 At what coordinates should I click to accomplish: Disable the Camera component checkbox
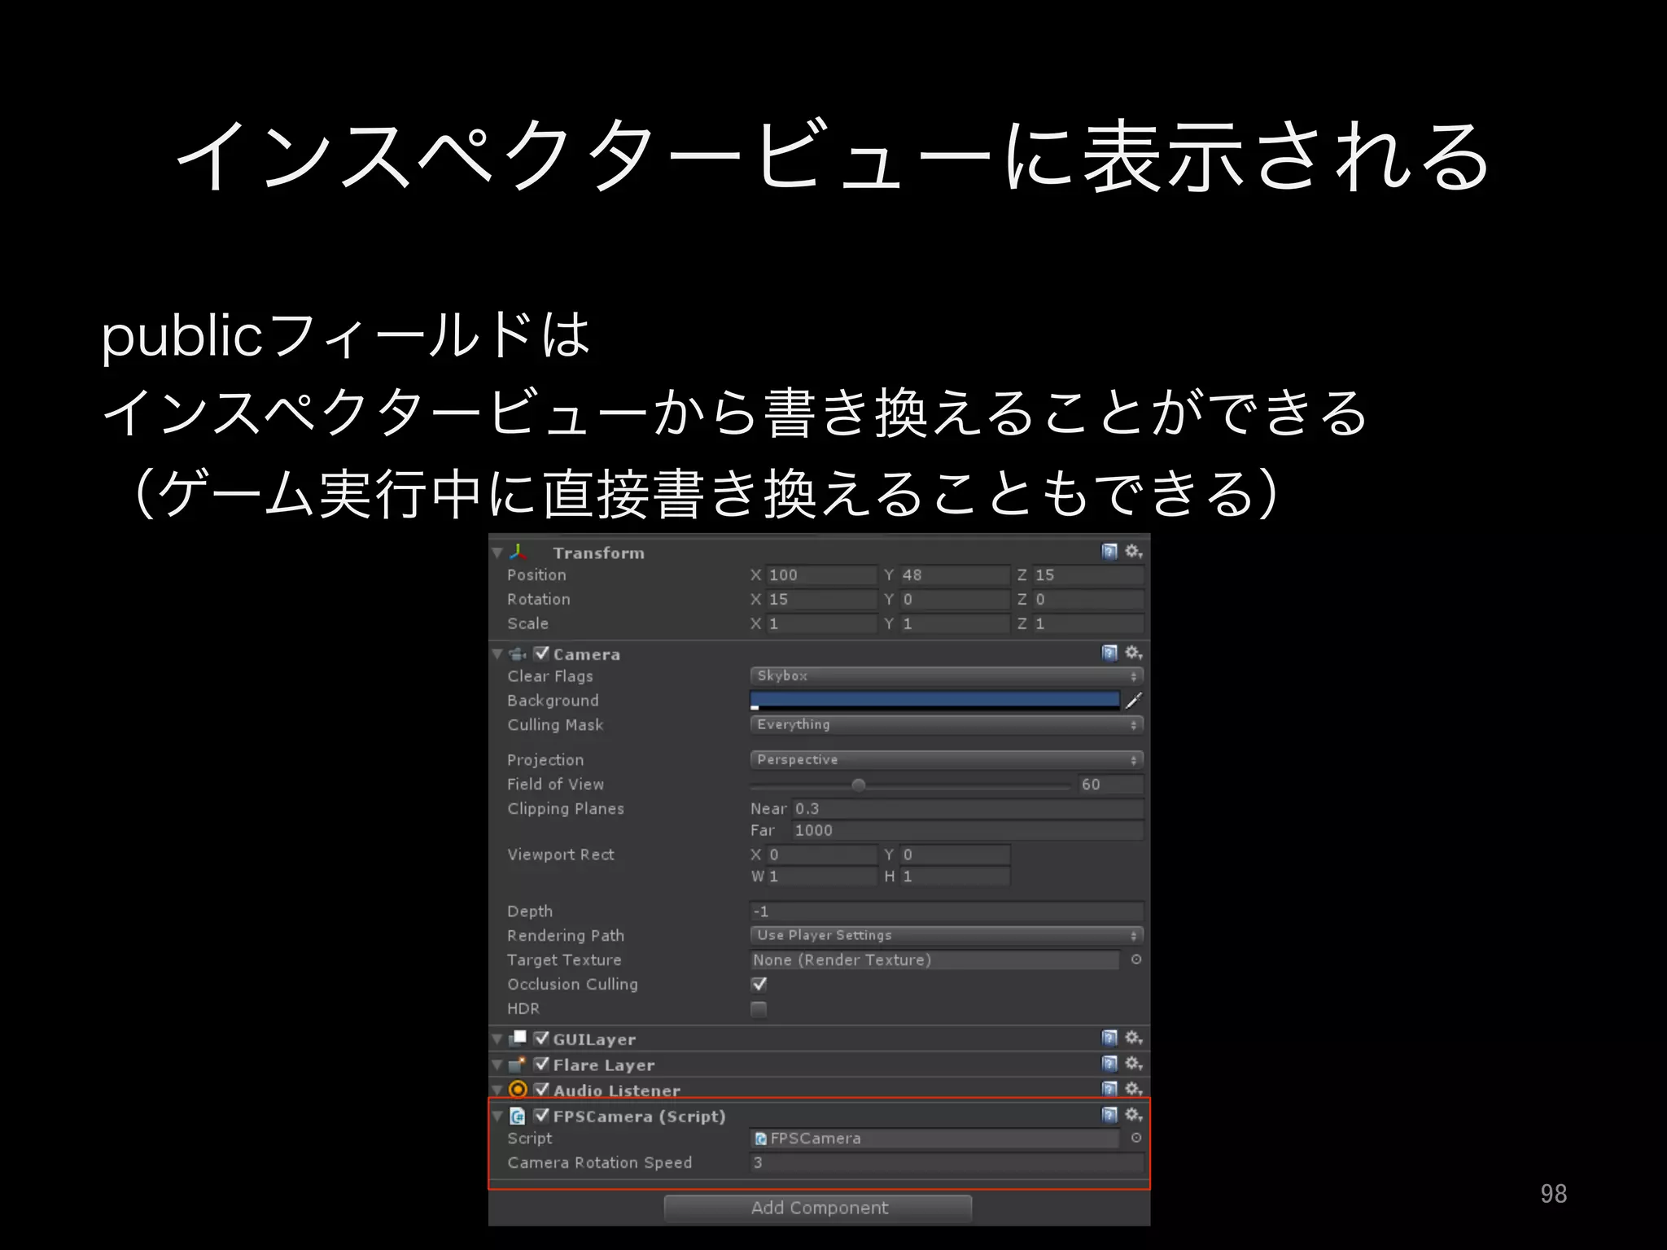[542, 653]
